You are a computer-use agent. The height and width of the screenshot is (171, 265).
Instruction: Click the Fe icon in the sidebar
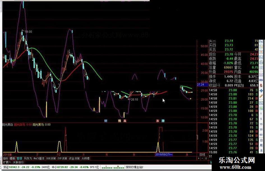tap(261, 41)
